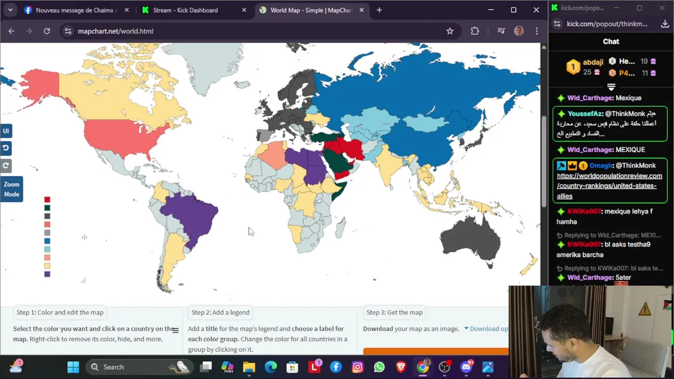The height and width of the screenshot is (379, 674).
Task: Open worldpopulationreview.com link in chat
Action: tap(609, 186)
